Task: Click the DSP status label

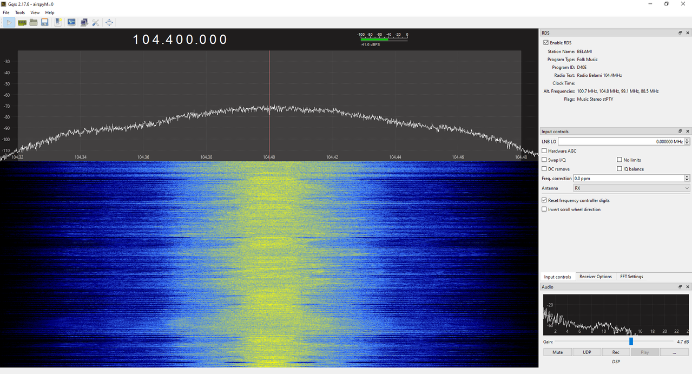Action: (x=616, y=362)
